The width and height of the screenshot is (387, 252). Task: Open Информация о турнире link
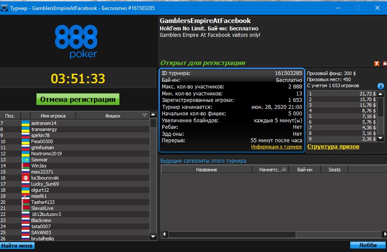(277, 147)
